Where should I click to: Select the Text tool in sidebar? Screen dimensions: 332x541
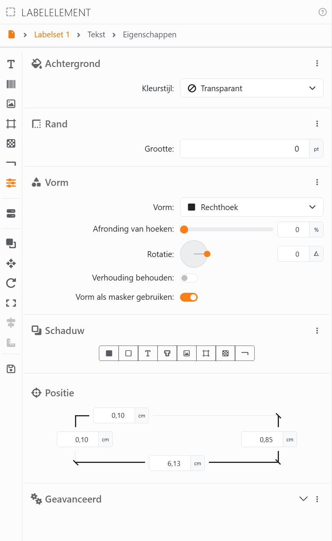click(x=11, y=64)
